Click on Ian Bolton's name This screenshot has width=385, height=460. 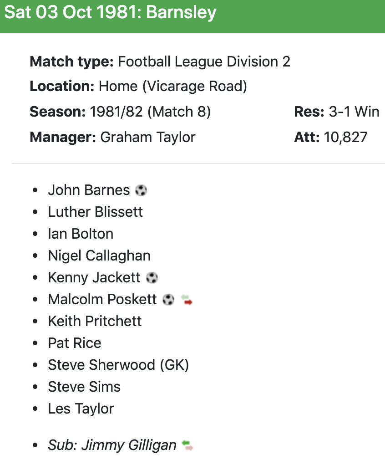pyautogui.click(x=81, y=234)
